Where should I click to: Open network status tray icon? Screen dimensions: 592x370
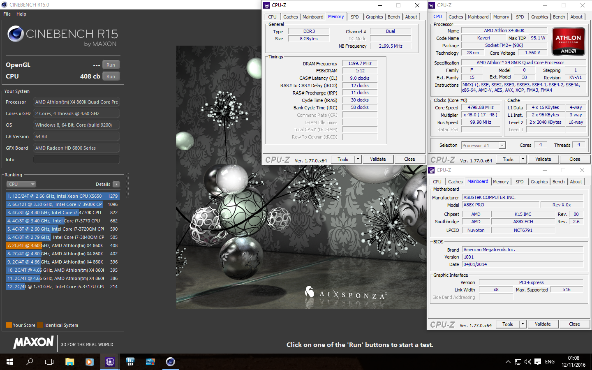pos(518,362)
